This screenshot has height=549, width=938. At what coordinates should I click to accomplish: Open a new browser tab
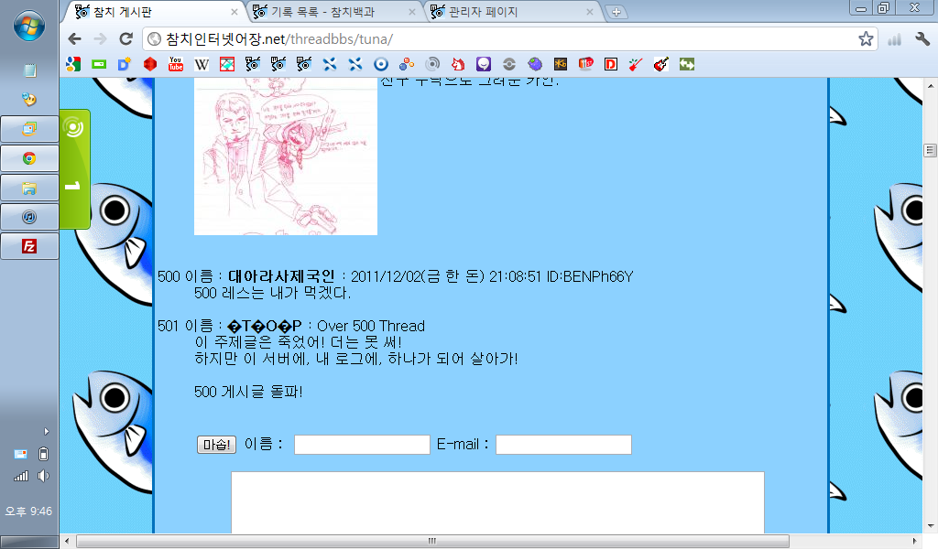616,12
